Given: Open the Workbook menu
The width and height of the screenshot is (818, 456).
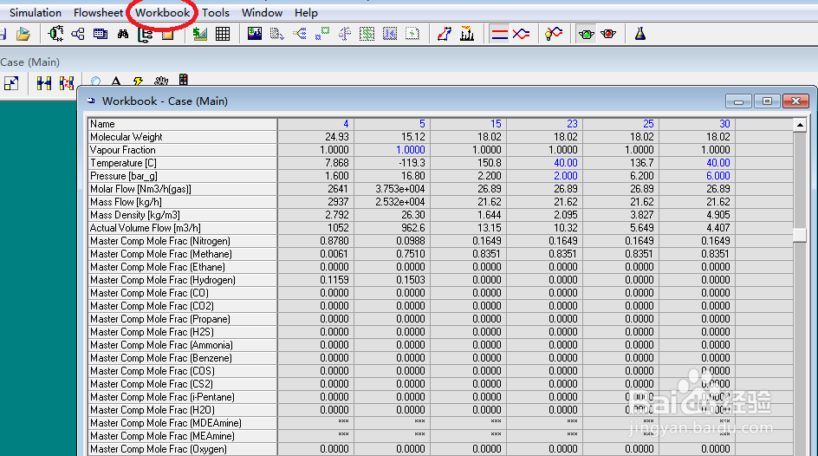Looking at the screenshot, I should click(x=162, y=12).
